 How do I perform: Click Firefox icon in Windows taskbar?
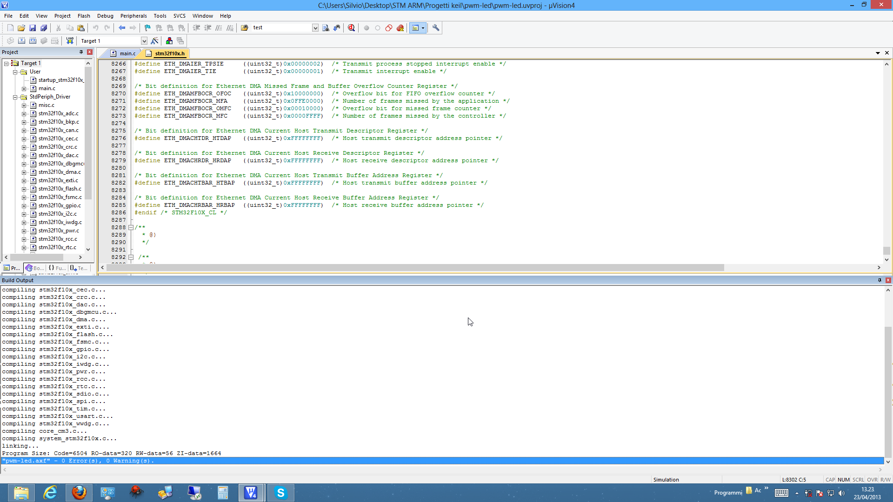(x=79, y=492)
